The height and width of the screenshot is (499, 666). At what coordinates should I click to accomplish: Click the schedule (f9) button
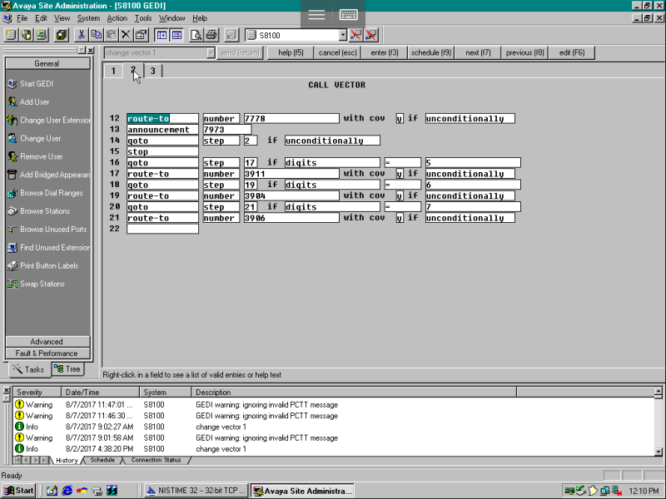tap(431, 52)
